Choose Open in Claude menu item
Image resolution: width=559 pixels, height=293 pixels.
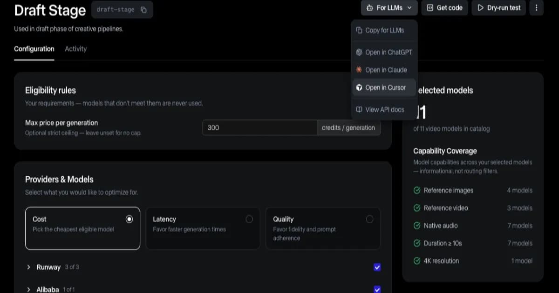click(x=384, y=70)
